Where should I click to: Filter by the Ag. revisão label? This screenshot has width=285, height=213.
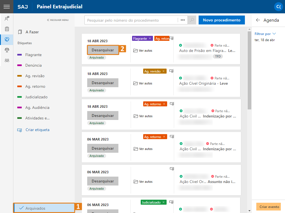click(x=31, y=76)
